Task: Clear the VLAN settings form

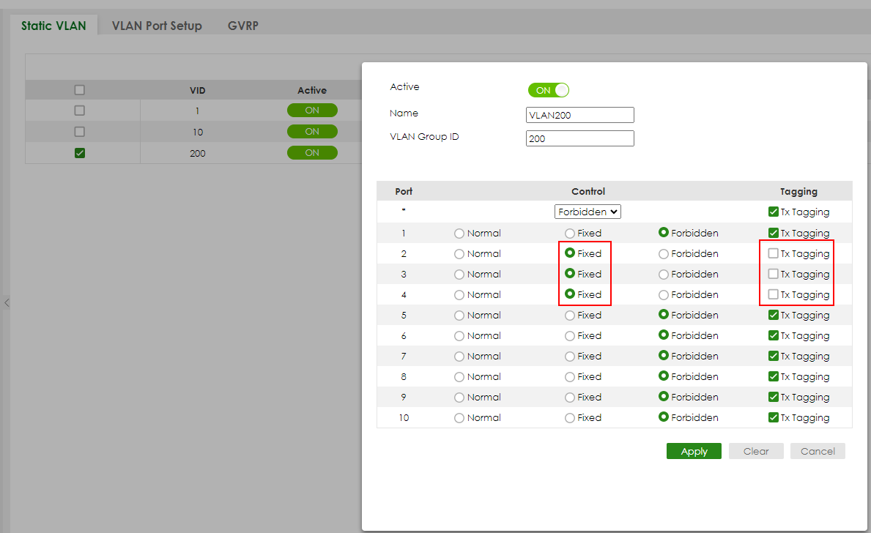Action: click(755, 451)
